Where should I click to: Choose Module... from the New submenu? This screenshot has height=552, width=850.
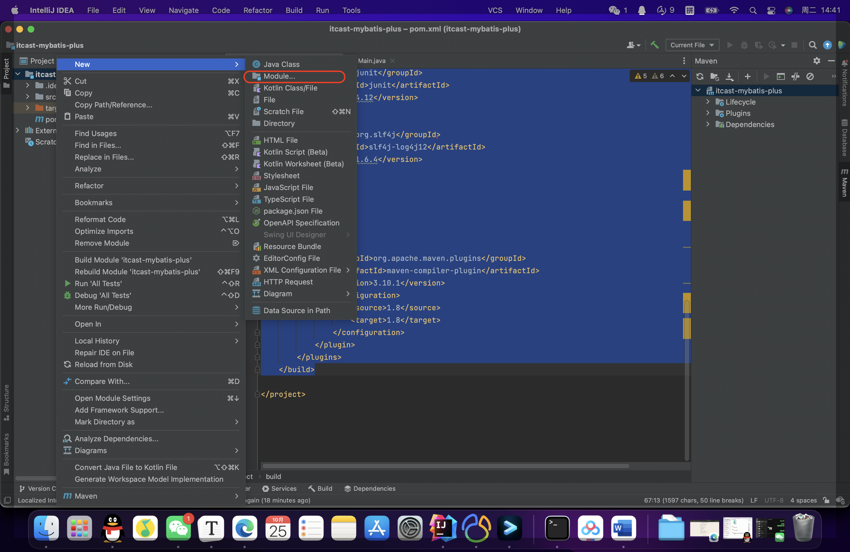pyautogui.click(x=279, y=76)
